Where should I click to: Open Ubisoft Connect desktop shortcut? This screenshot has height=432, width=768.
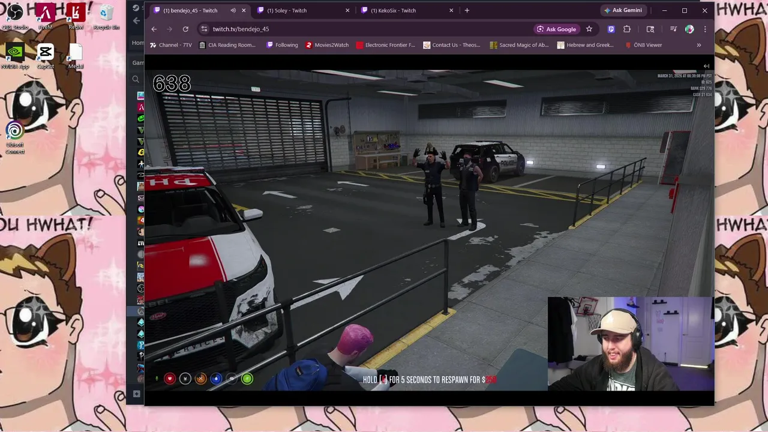tap(15, 137)
